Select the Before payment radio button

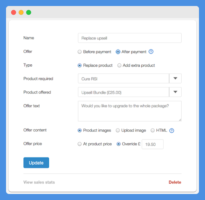(80, 52)
